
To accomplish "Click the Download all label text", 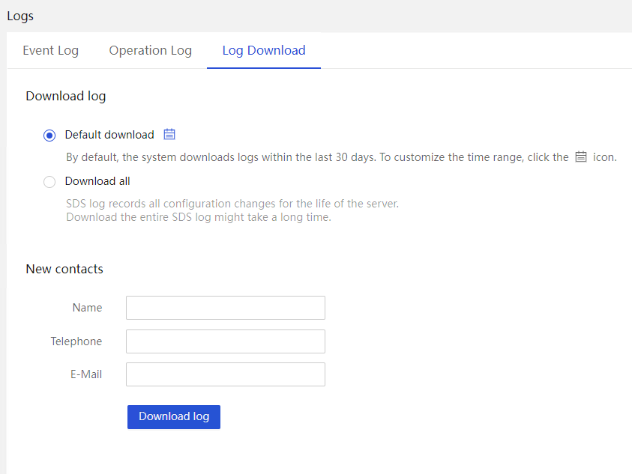I will pyautogui.click(x=97, y=181).
